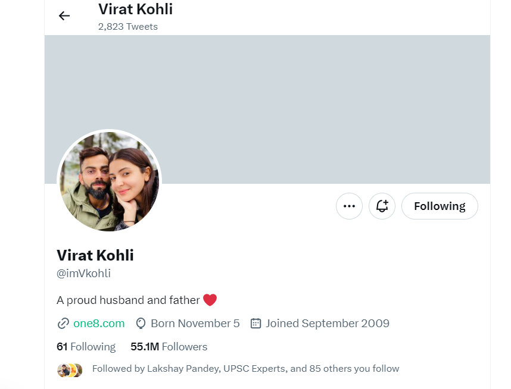Click the mutual followers avatar stack
The height and width of the screenshot is (389, 511).
point(70,369)
